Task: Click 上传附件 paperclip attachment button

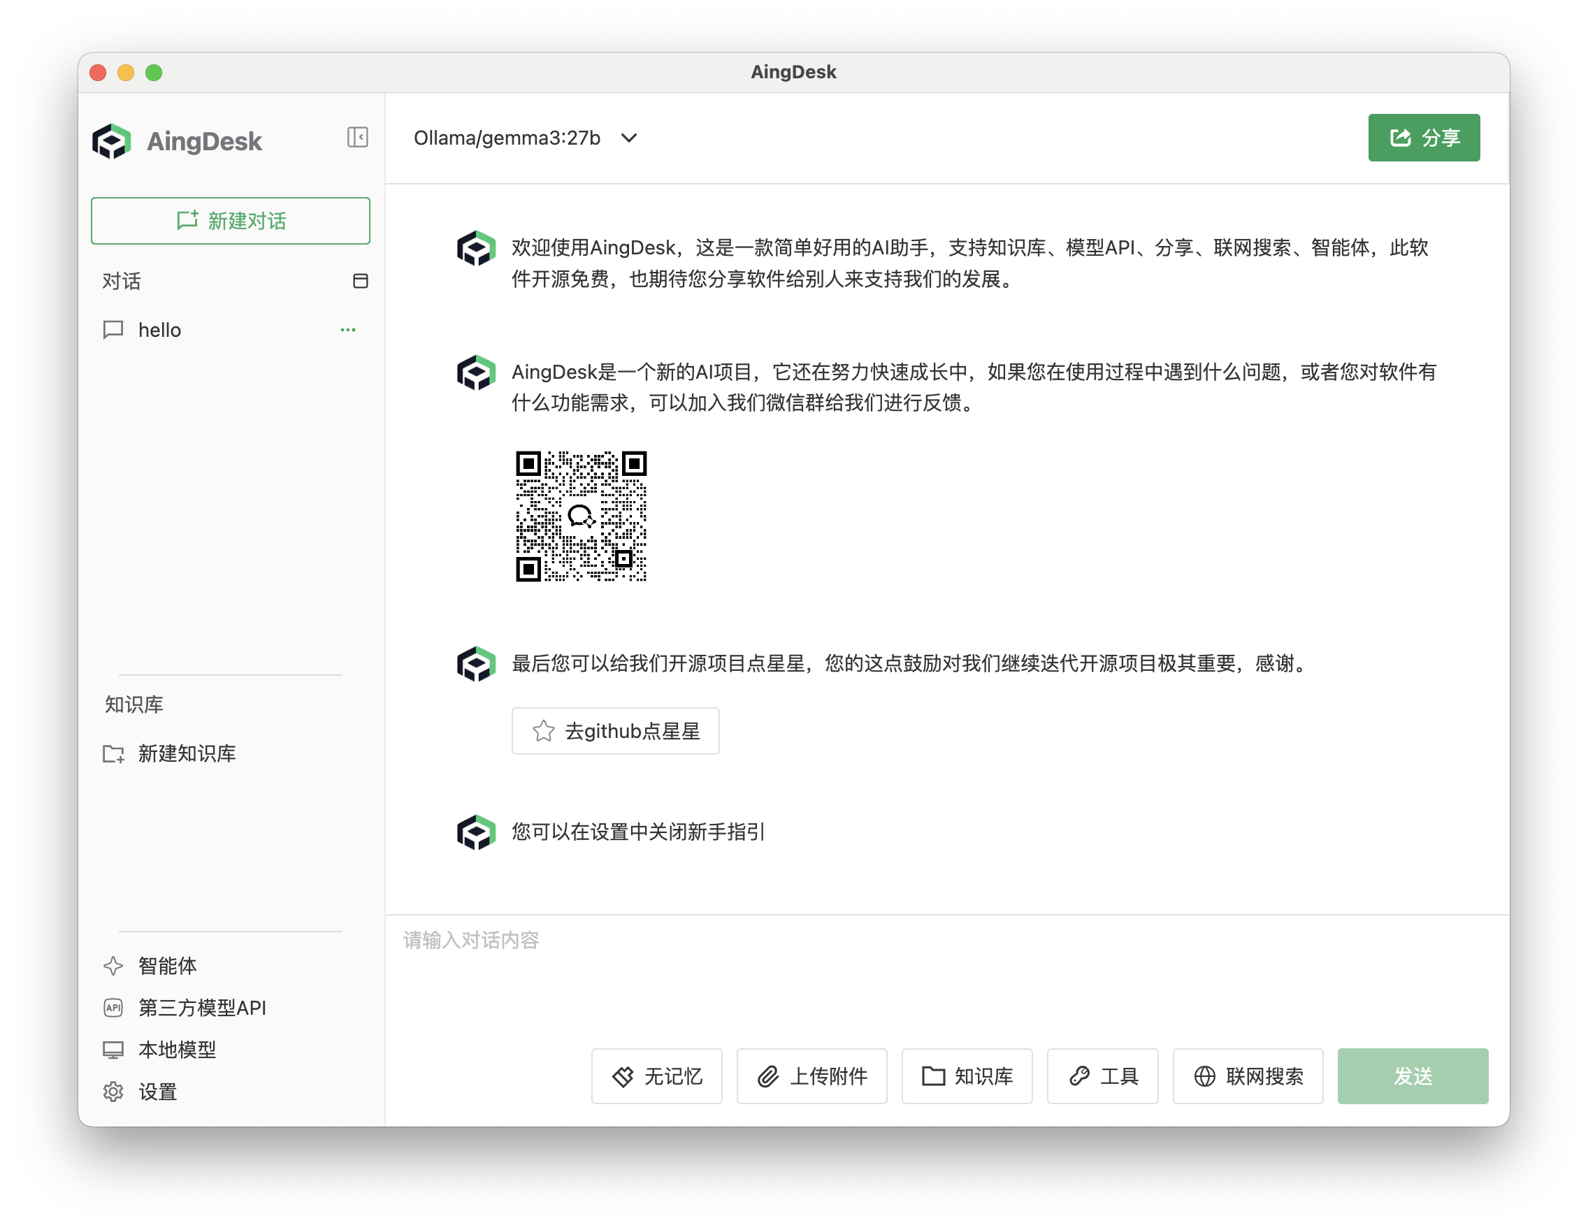Action: [x=811, y=1076]
